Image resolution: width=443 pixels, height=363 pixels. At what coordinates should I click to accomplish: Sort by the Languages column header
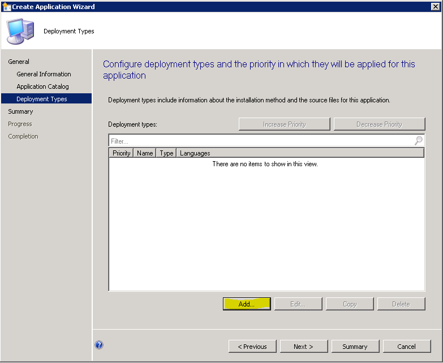click(x=300, y=153)
